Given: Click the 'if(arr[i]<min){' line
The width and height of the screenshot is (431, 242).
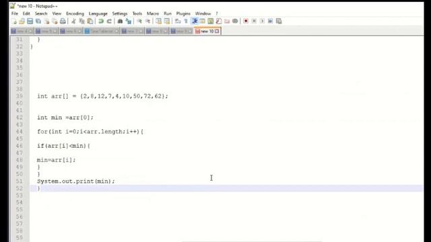Looking at the screenshot, I should click(64, 146).
